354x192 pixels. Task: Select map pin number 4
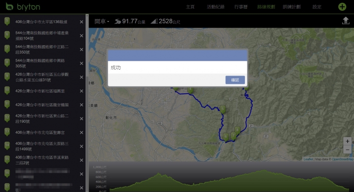tap(190, 90)
